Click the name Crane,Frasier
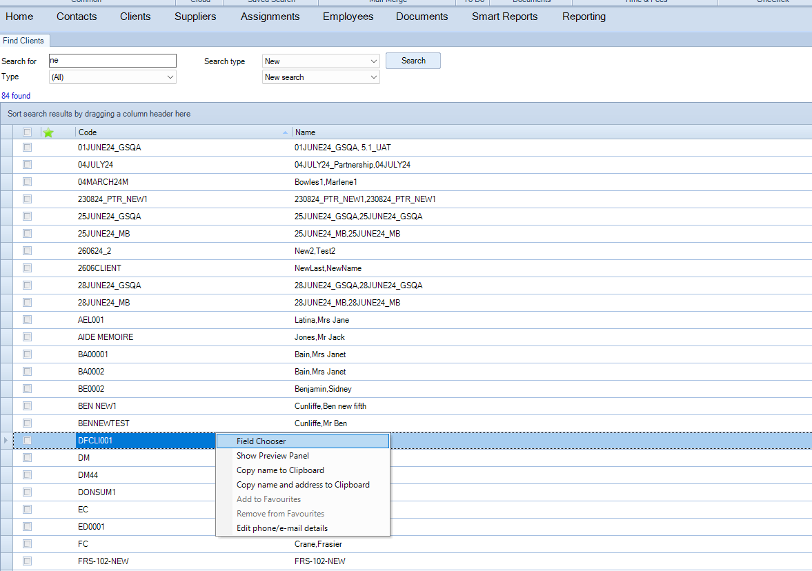This screenshot has width=812, height=571. [x=318, y=544]
